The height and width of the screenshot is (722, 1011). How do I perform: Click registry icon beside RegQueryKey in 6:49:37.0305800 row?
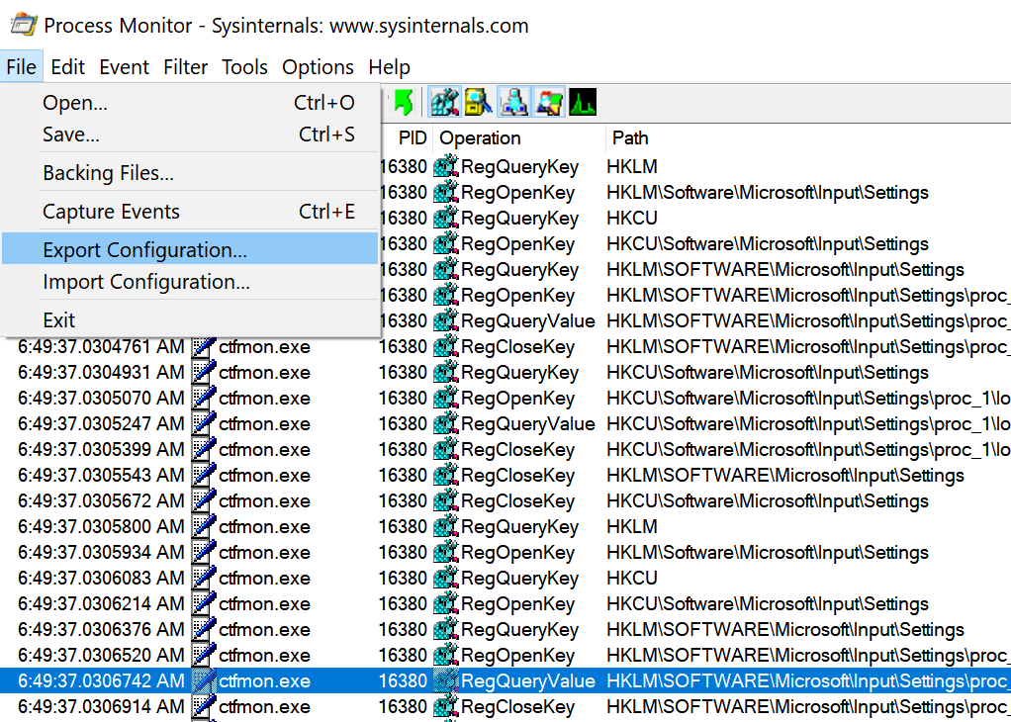click(x=445, y=527)
